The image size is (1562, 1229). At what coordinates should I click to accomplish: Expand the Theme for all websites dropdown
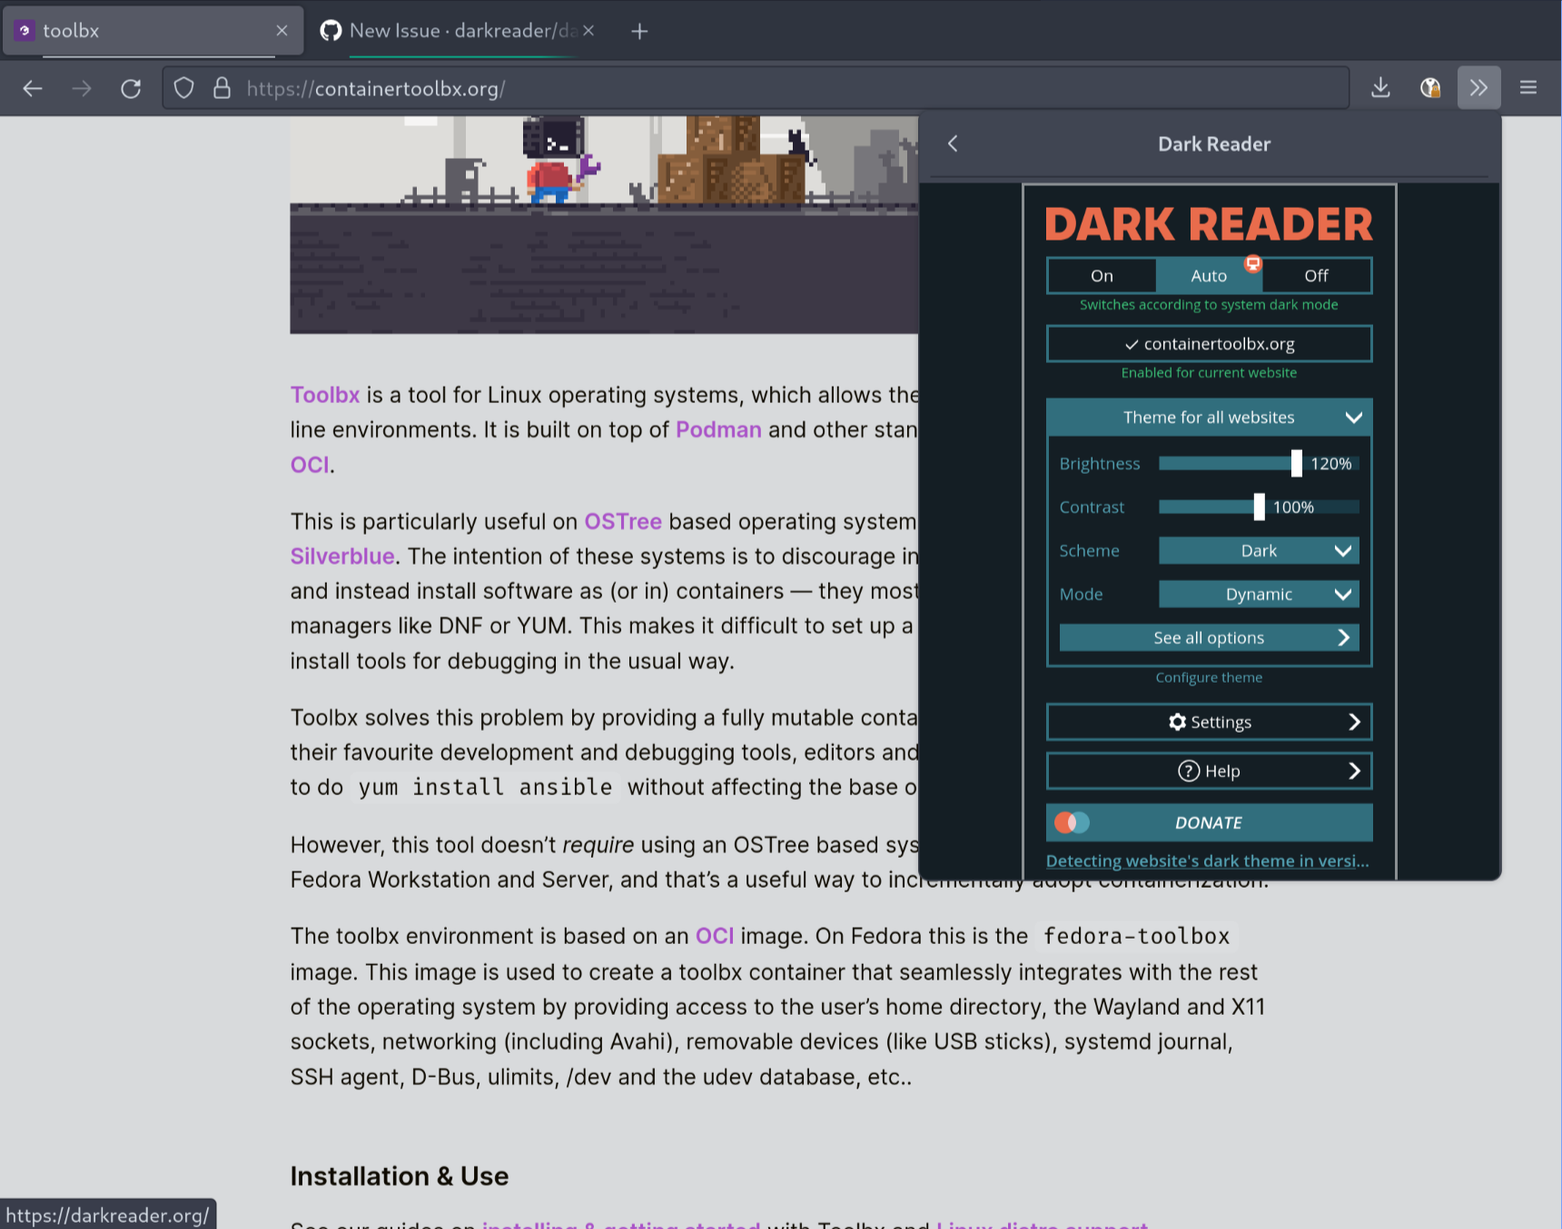coord(1209,417)
